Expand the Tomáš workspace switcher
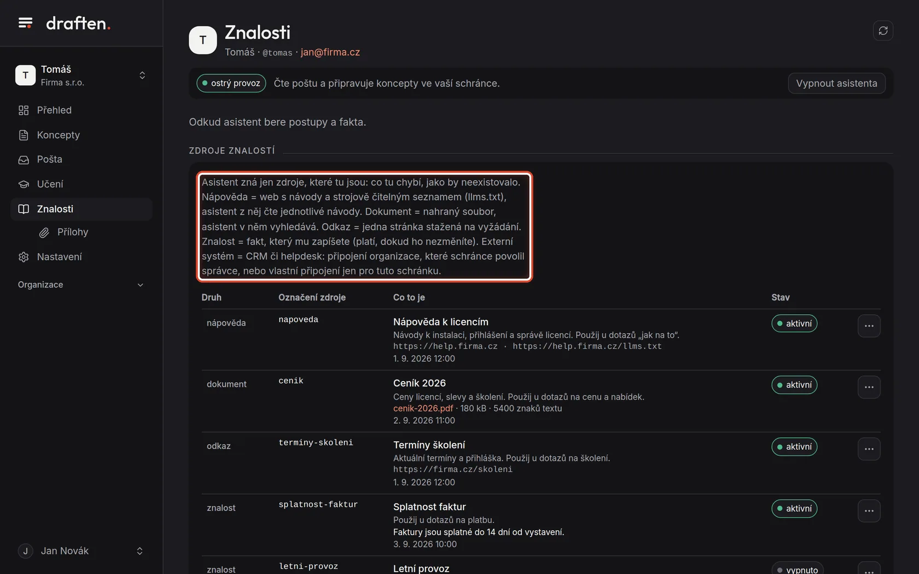Image resolution: width=919 pixels, height=574 pixels. (x=142, y=75)
